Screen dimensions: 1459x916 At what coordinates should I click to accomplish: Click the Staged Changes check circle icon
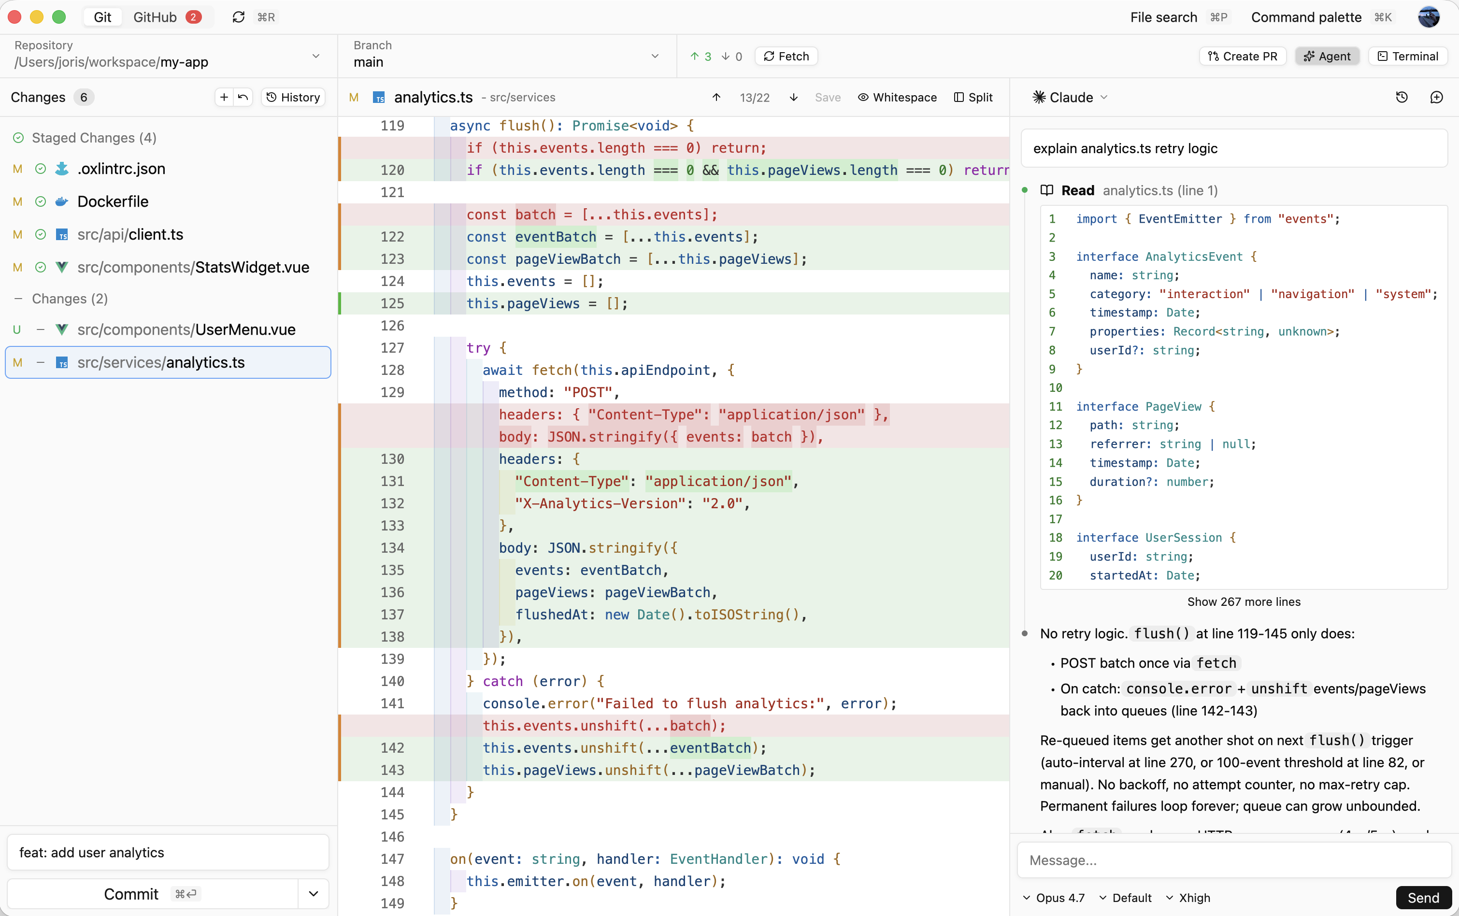pos(18,138)
